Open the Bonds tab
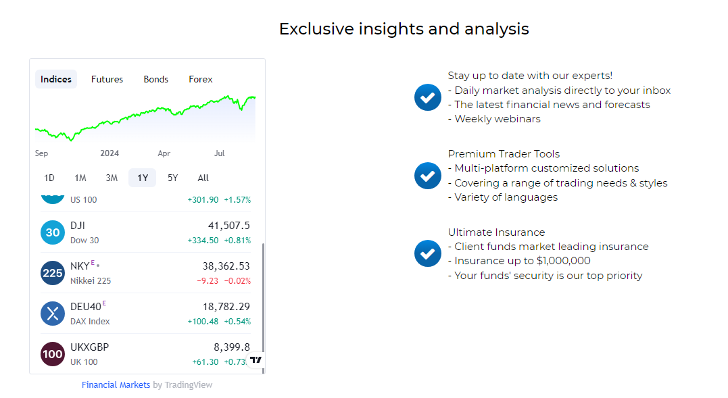 click(x=155, y=79)
